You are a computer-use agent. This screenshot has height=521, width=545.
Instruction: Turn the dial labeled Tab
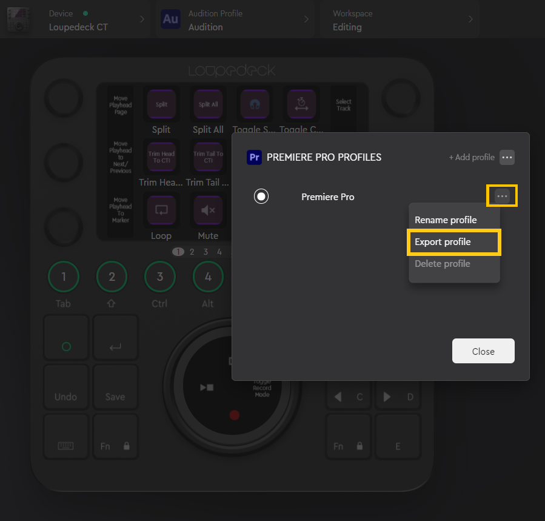point(63,277)
